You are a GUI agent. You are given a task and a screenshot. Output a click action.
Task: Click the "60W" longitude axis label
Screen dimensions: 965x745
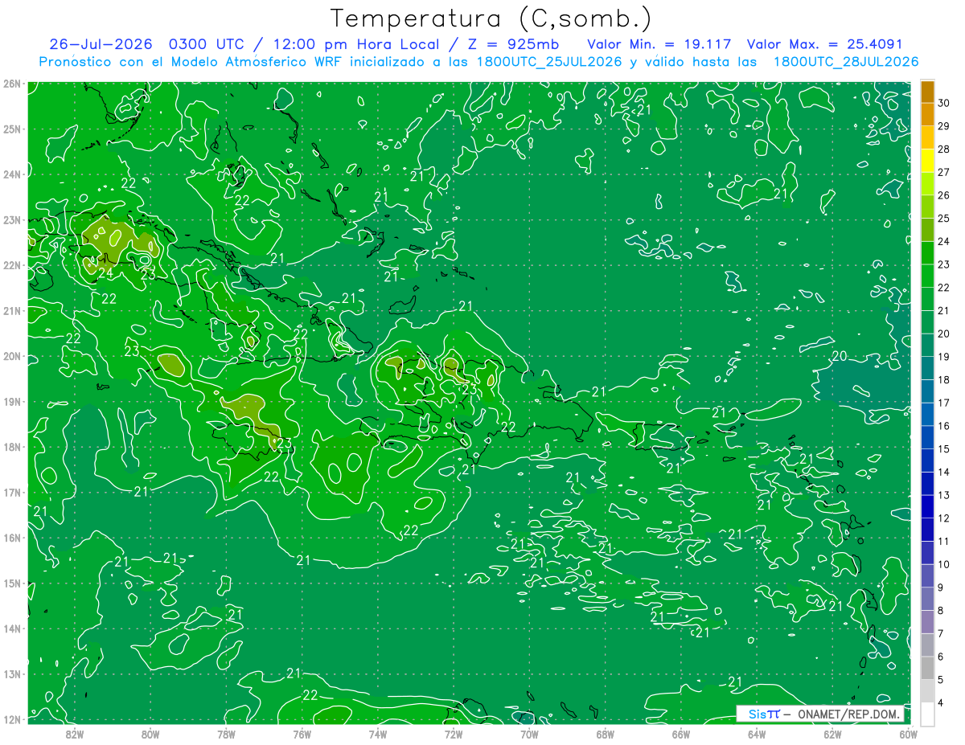click(908, 734)
